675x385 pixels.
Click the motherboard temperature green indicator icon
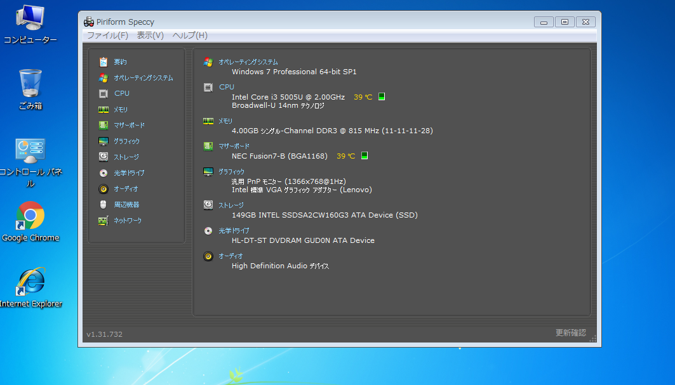[364, 155]
